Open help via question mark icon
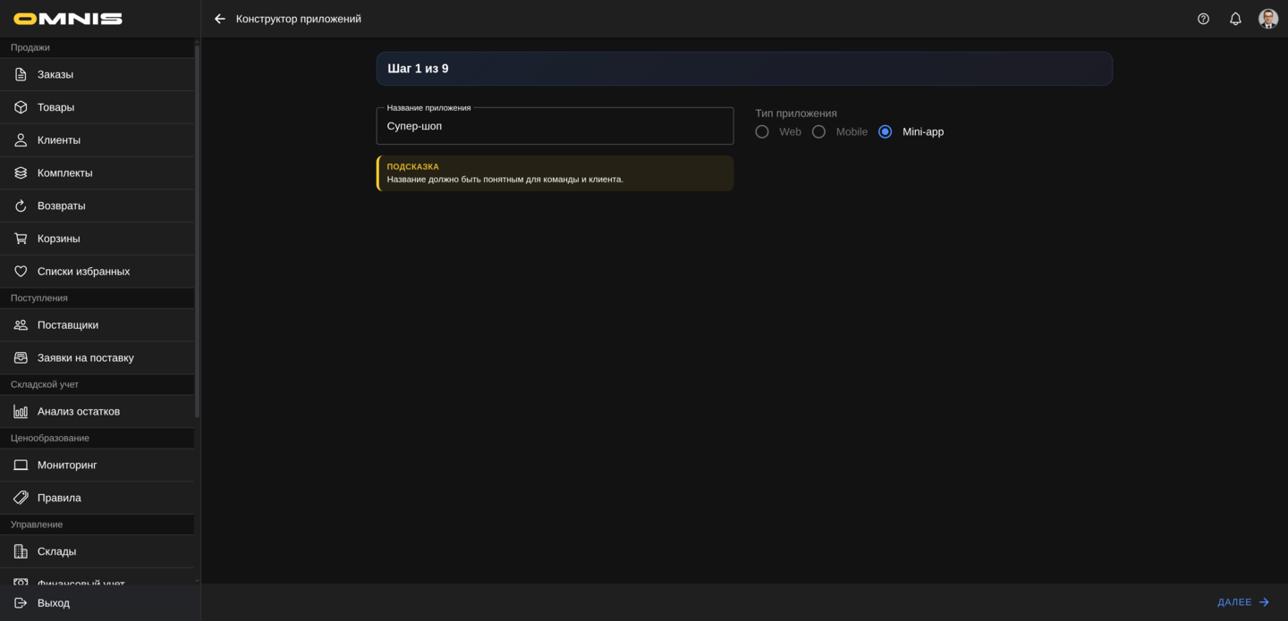1288x621 pixels. [x=1203, y=19]
